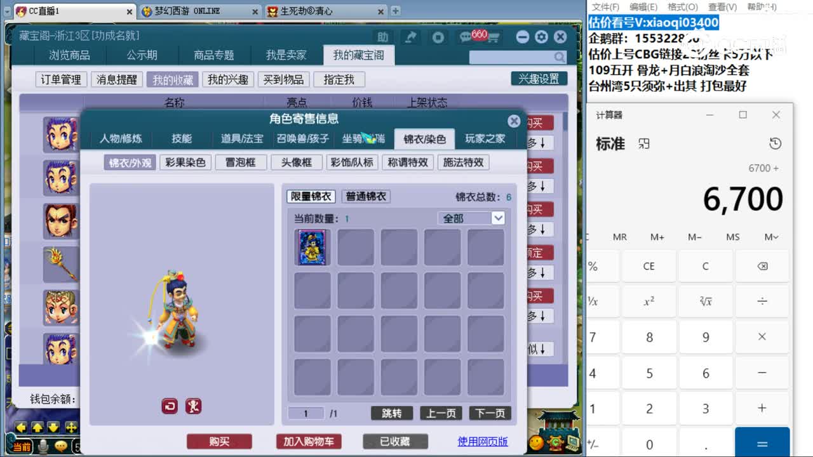Open calculator history via the clock icon

pos(776,143)
